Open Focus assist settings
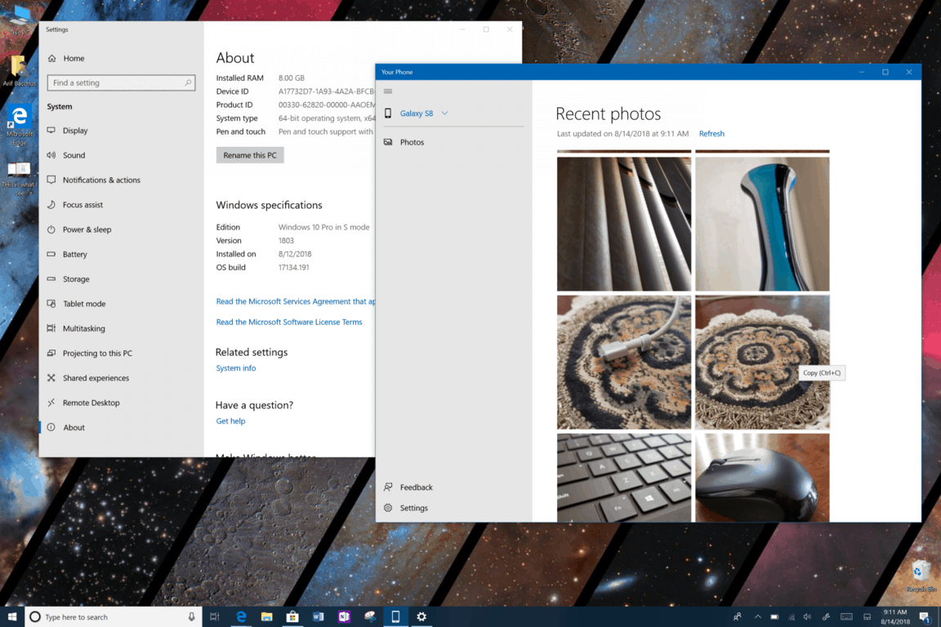 point(83,205)
